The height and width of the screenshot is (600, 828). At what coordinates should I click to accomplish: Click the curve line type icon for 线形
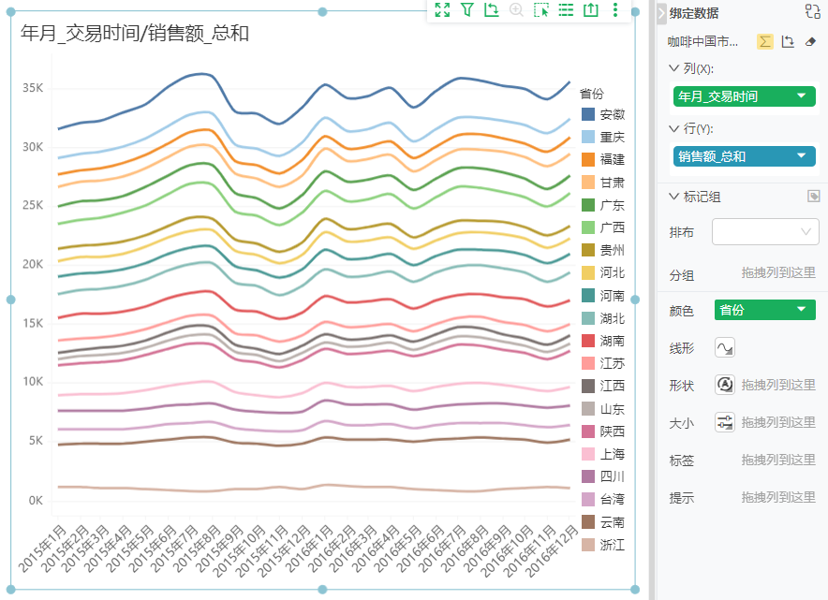(725, 348)
